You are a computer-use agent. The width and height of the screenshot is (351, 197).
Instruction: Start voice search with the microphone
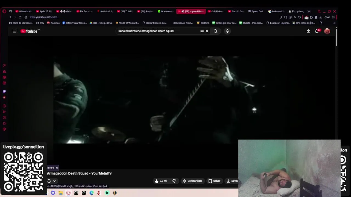tap(227, 31)
